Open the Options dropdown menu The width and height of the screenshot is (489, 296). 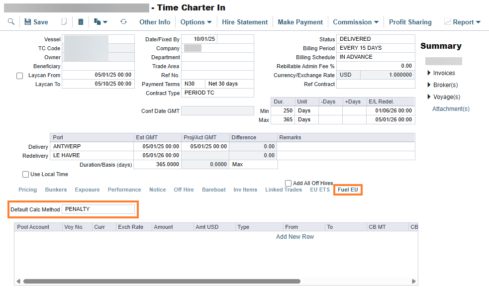(x=196, y=22)
